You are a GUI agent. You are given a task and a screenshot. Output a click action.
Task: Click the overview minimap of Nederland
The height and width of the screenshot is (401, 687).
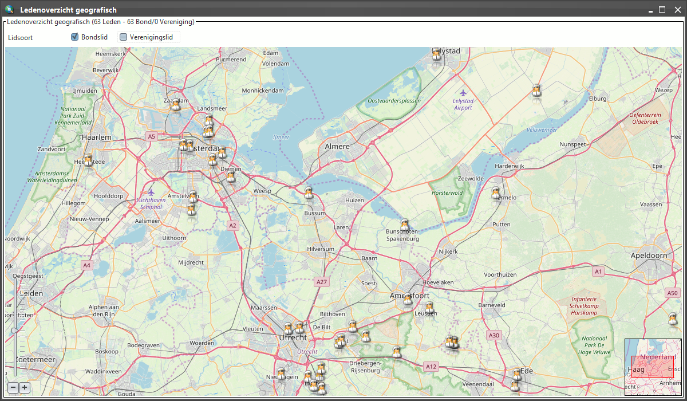(x=653, y=367)
